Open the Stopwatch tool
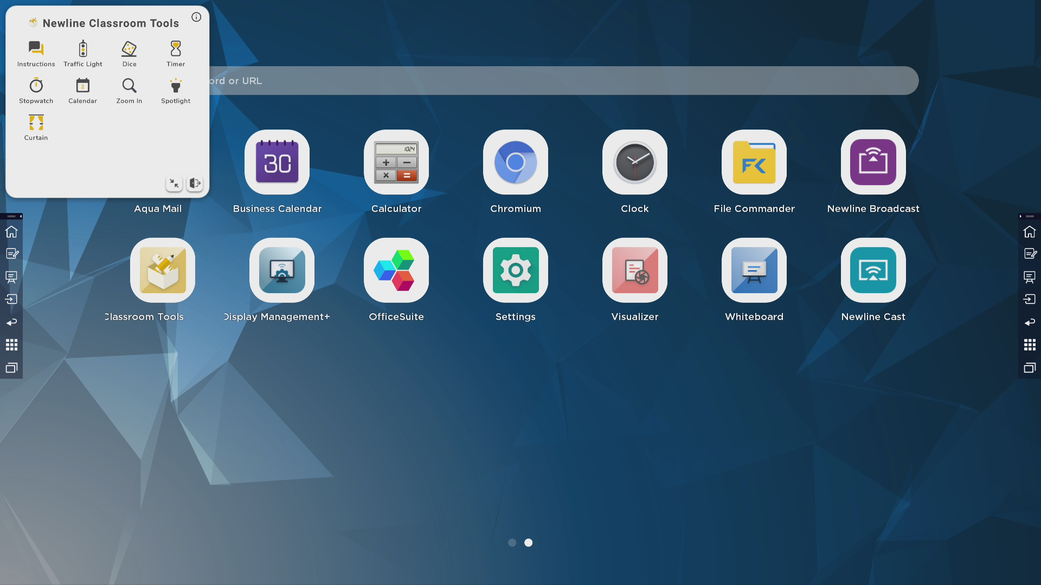Image resolution: width=1041 pixels, height=585 pixels. tap(36, 90)
